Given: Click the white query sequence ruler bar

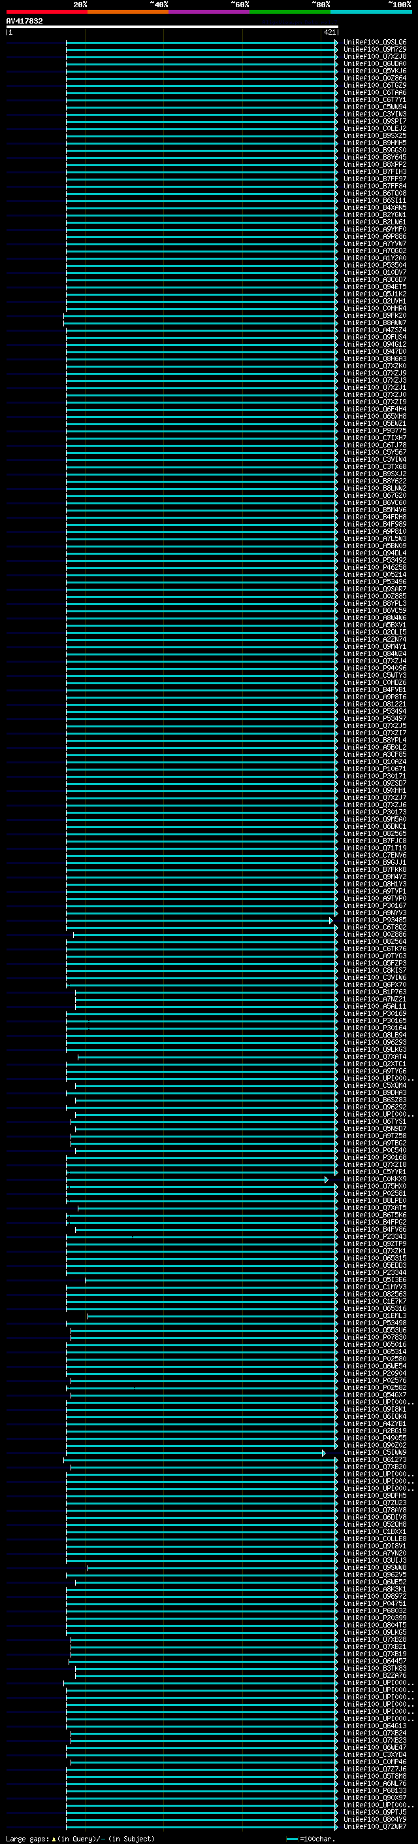Looking at the screenshot, I should [x=172, y=27].
